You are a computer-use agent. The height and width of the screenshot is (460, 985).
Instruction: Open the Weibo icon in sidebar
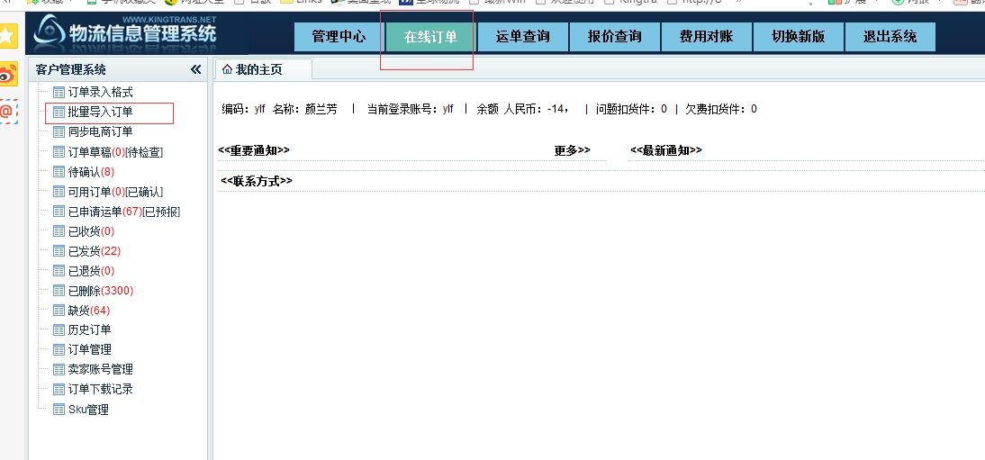[x=7, y=74]
